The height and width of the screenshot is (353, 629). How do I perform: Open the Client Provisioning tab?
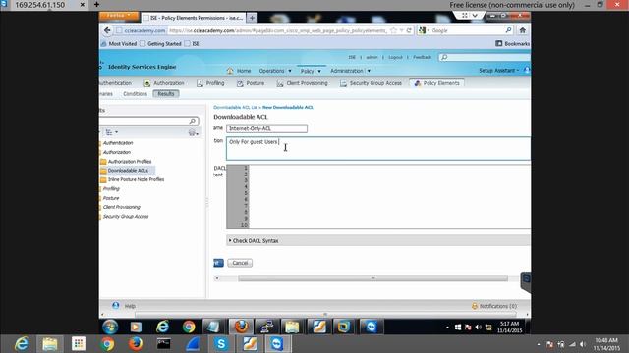coord(302,83)
